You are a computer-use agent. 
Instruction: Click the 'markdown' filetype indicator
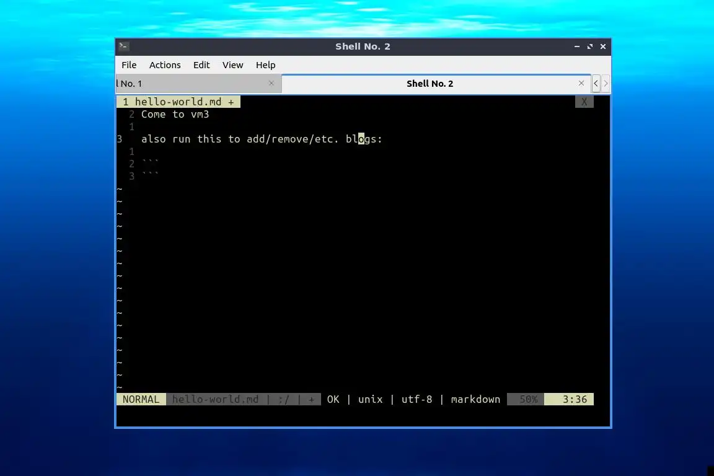pyautogui.click(x=475, y=400)
